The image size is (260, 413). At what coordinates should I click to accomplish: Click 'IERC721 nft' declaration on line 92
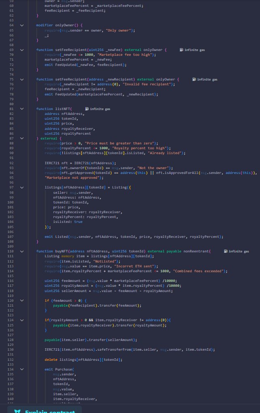56,163
